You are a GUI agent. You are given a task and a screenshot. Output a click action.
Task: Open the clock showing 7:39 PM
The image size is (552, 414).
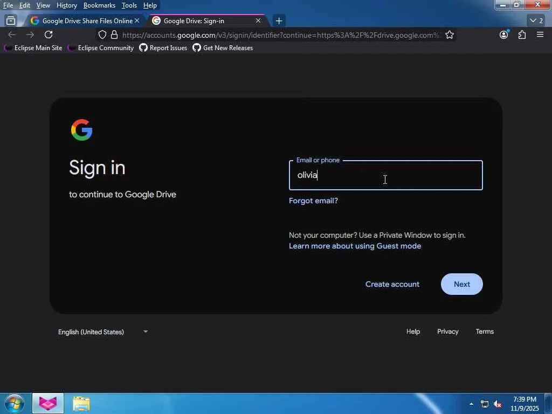pyautogui.click(x=525, y=404)
